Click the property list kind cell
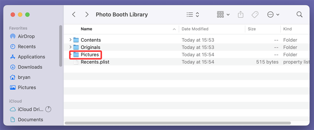This screenshot has width=314, height=130. (x=296, y=62)
